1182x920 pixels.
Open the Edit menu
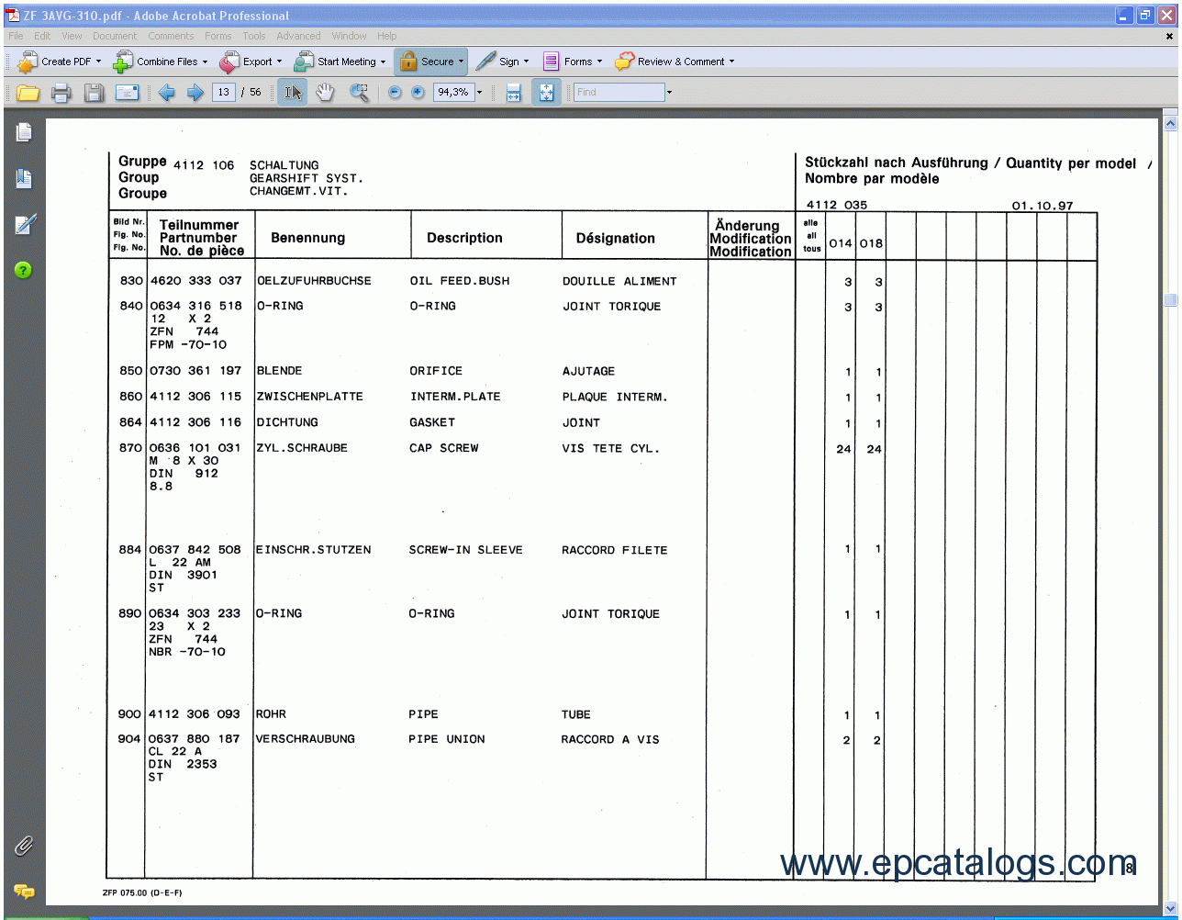click(42, 36)
